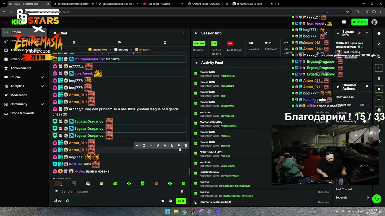Image resolution: width=385 pixels, height=216 pixels.
Task: Click the play icon in the message hover toolbar
Action: point(137,145)
